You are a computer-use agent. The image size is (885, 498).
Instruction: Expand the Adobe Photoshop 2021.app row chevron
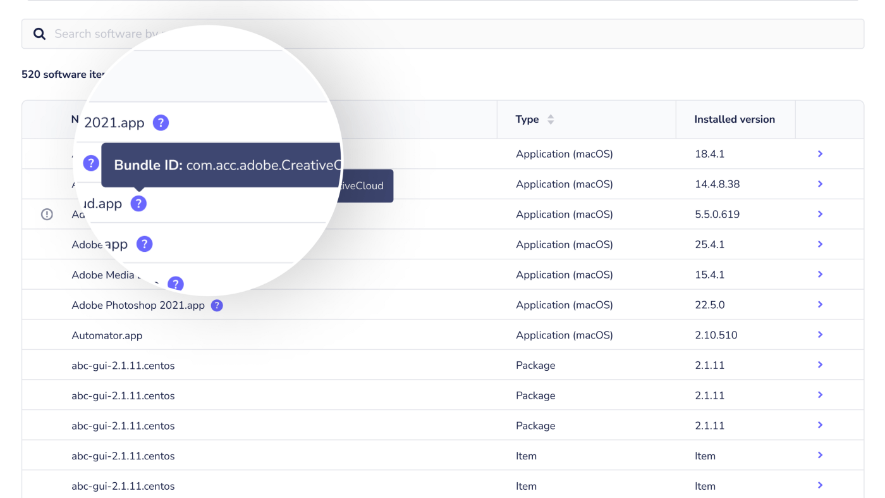(820, 305)
